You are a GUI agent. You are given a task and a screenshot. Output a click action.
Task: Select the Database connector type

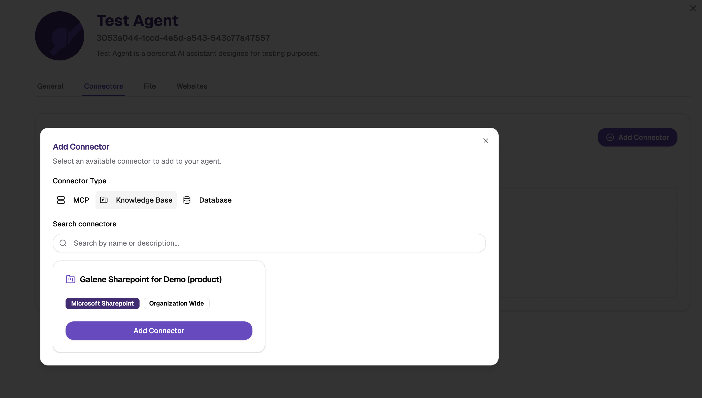click(207, 200)
